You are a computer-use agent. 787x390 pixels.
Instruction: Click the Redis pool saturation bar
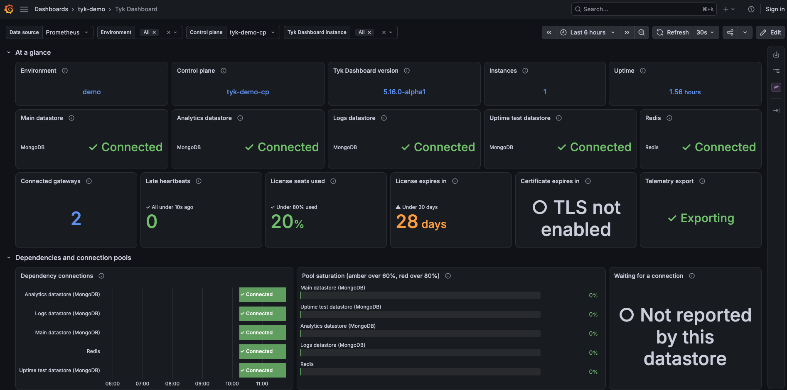click(x=421, y=372)
